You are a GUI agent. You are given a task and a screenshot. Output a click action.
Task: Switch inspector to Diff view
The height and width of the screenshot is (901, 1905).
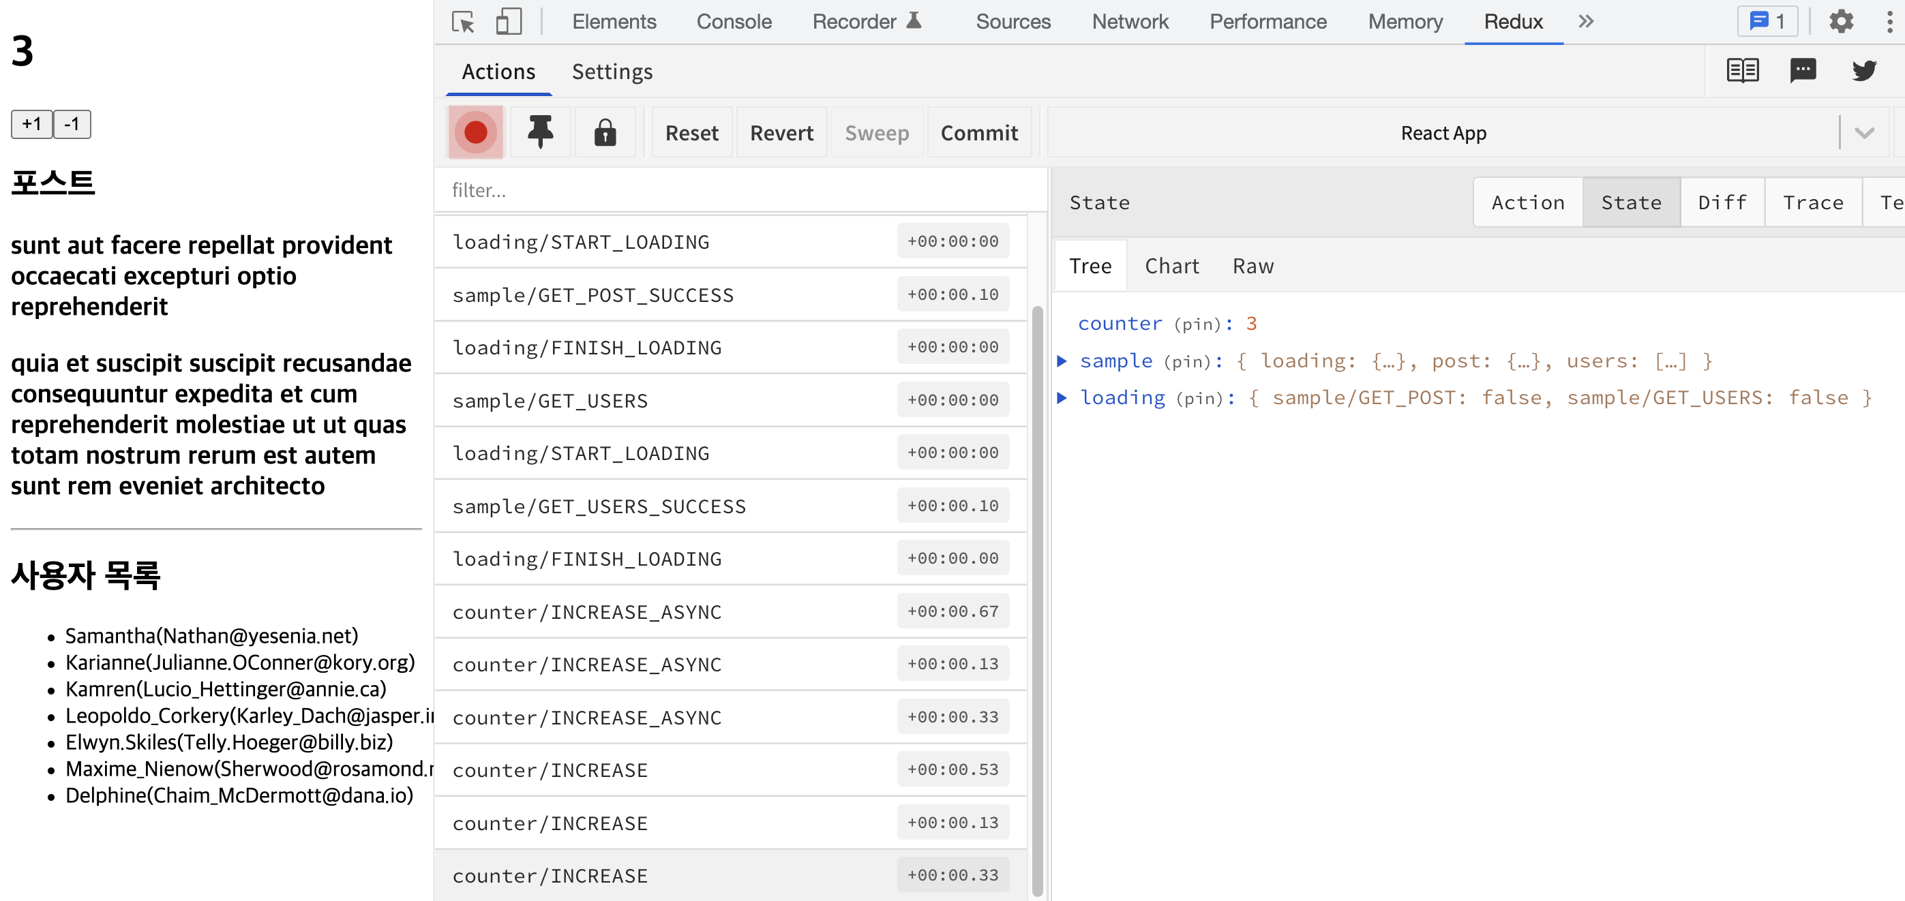pyautogui.click(x=1722, y=202)
